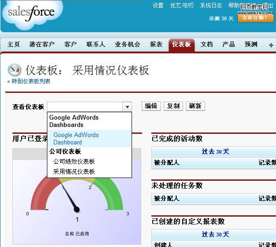Viewport: 276px width, 247px height.
Task: Click the Salesforce cloud logo
Action: [x=31, y=15]
